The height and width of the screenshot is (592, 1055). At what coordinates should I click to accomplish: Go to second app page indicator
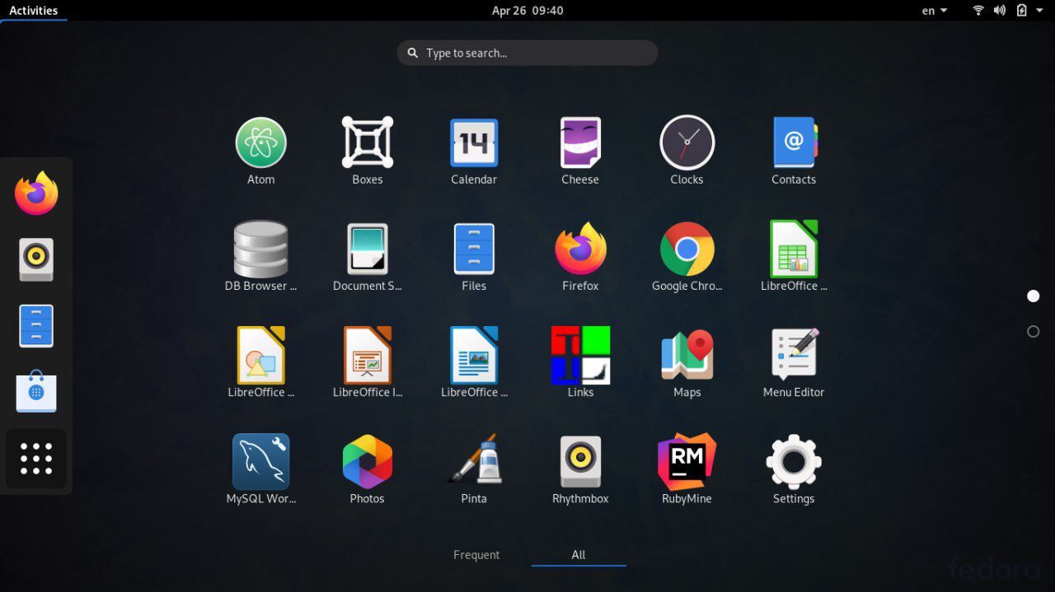(1034, 331)
